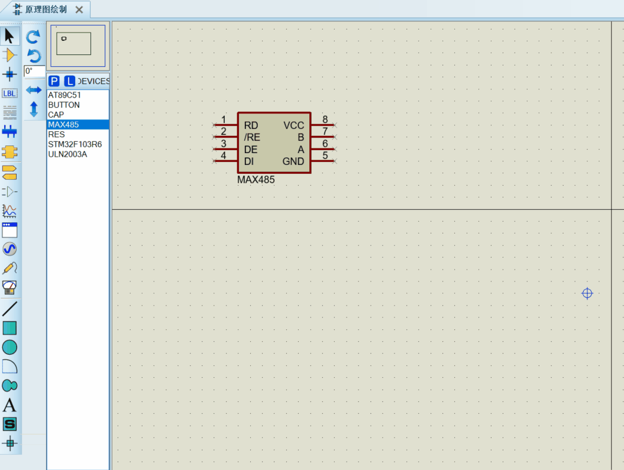Close the 原理图绘制 tab
The height and width of the screenshot is (470, 624).
click(79, 9)
